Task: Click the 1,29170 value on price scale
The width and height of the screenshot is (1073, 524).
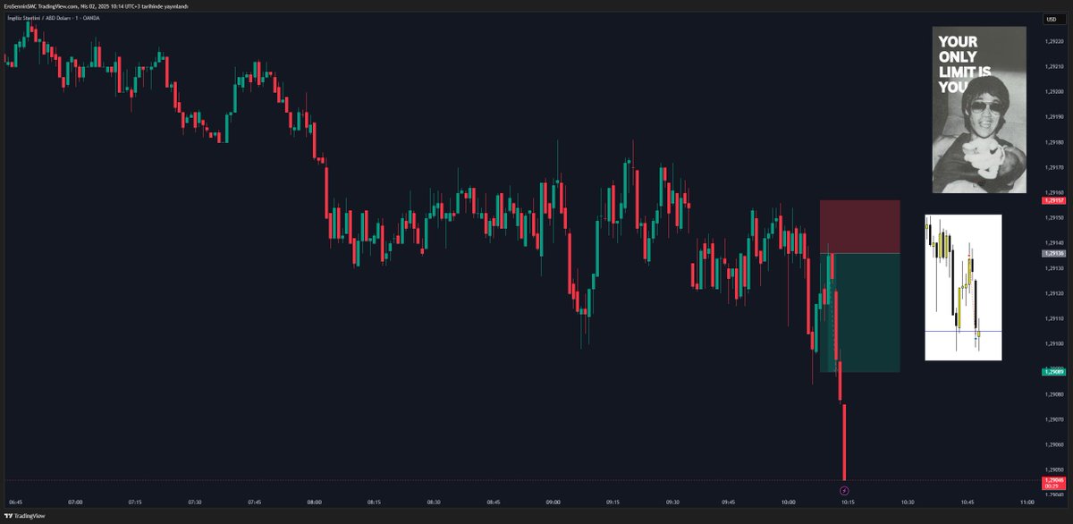Action: 1052,167
